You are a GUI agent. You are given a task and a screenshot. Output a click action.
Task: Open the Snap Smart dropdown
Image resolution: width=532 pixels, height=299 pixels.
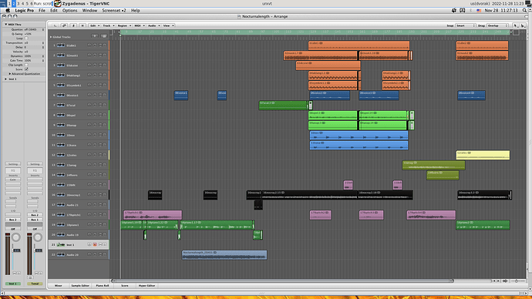[x=466, y=25]
